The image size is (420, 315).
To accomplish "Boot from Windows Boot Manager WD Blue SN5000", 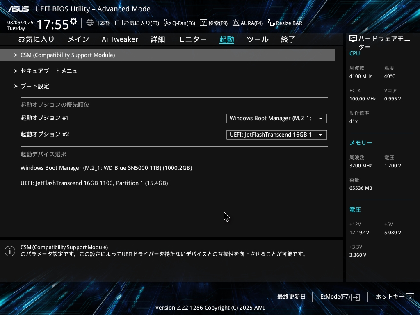I will tap(106, 168).
